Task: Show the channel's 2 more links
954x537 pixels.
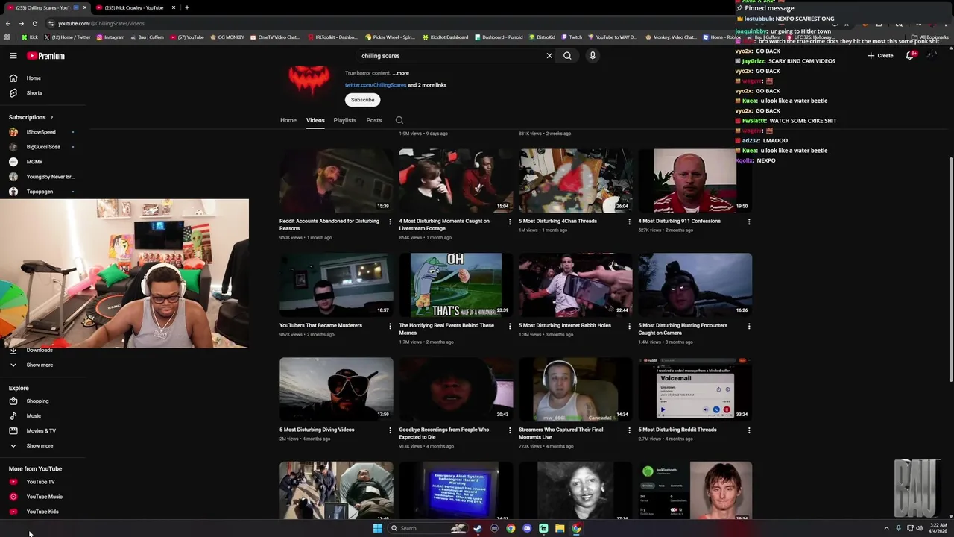Action: 427,85
